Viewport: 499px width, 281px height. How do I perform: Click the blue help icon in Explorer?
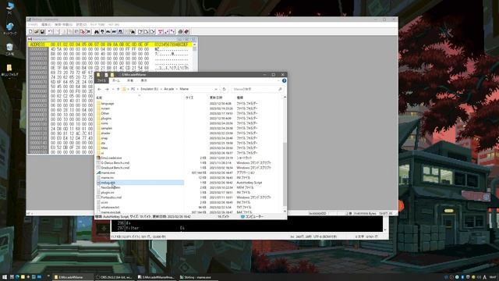click(284, 81)
